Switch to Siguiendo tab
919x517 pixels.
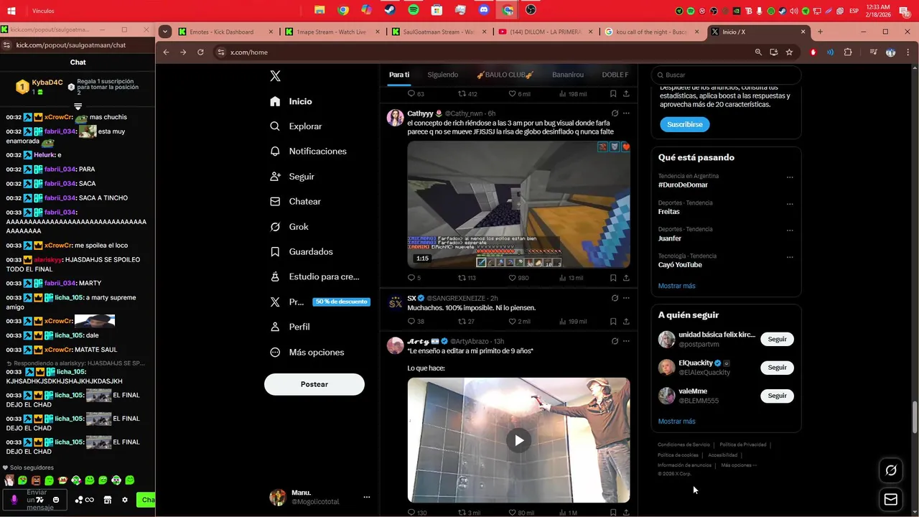click(x=442, y=75)
